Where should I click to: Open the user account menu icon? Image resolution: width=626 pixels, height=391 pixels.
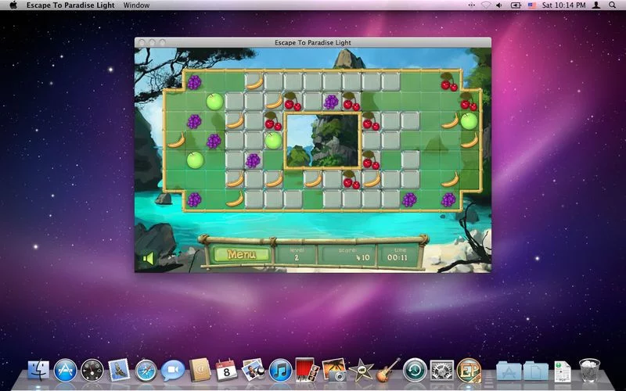pyautogui.click(x=596, y=5)
